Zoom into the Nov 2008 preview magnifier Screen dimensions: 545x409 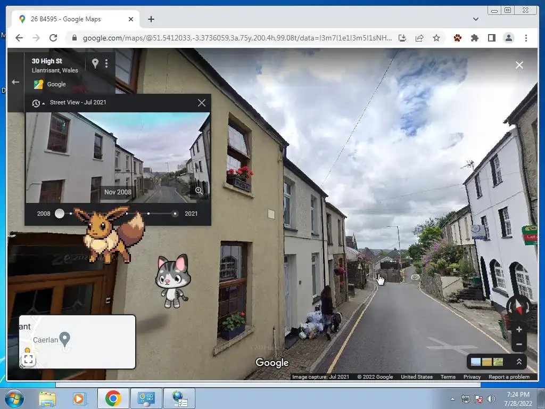point(199,191)
